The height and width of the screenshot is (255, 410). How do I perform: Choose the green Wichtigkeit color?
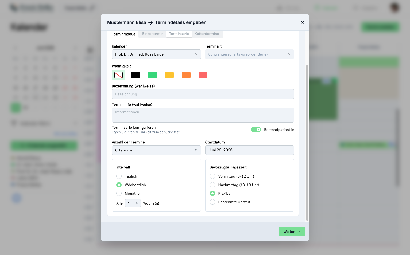[152, 75]
